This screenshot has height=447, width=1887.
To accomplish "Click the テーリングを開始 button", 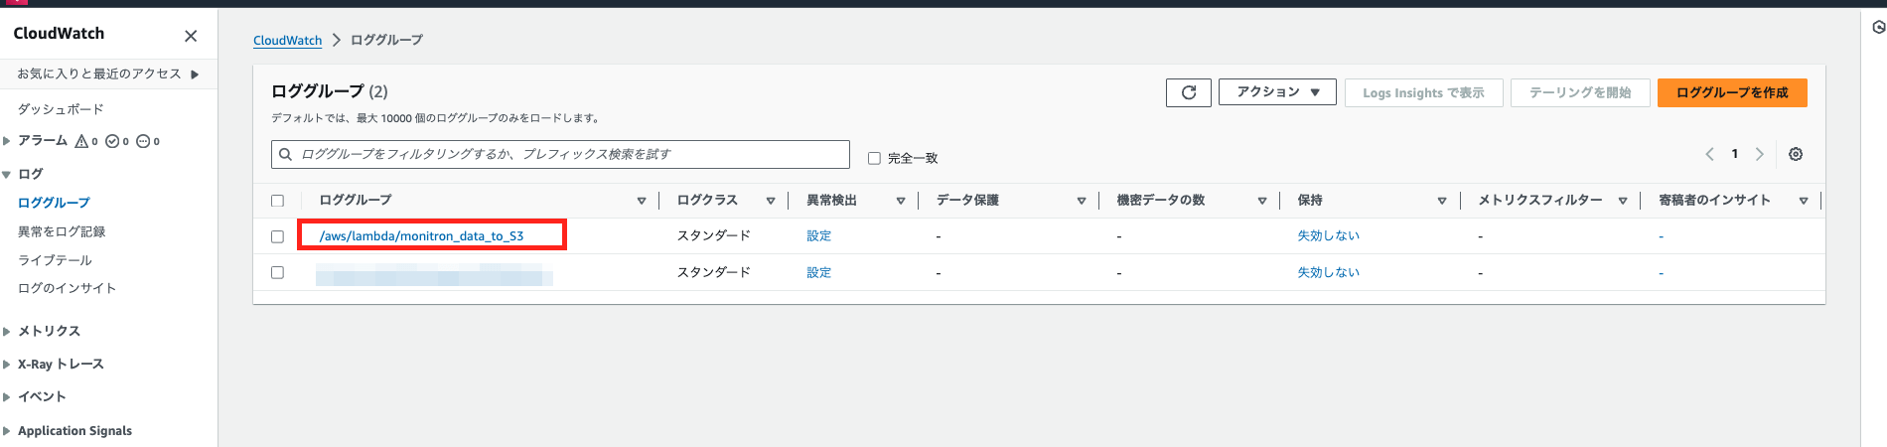I will pyautogui.click(x=1580, y=92).
